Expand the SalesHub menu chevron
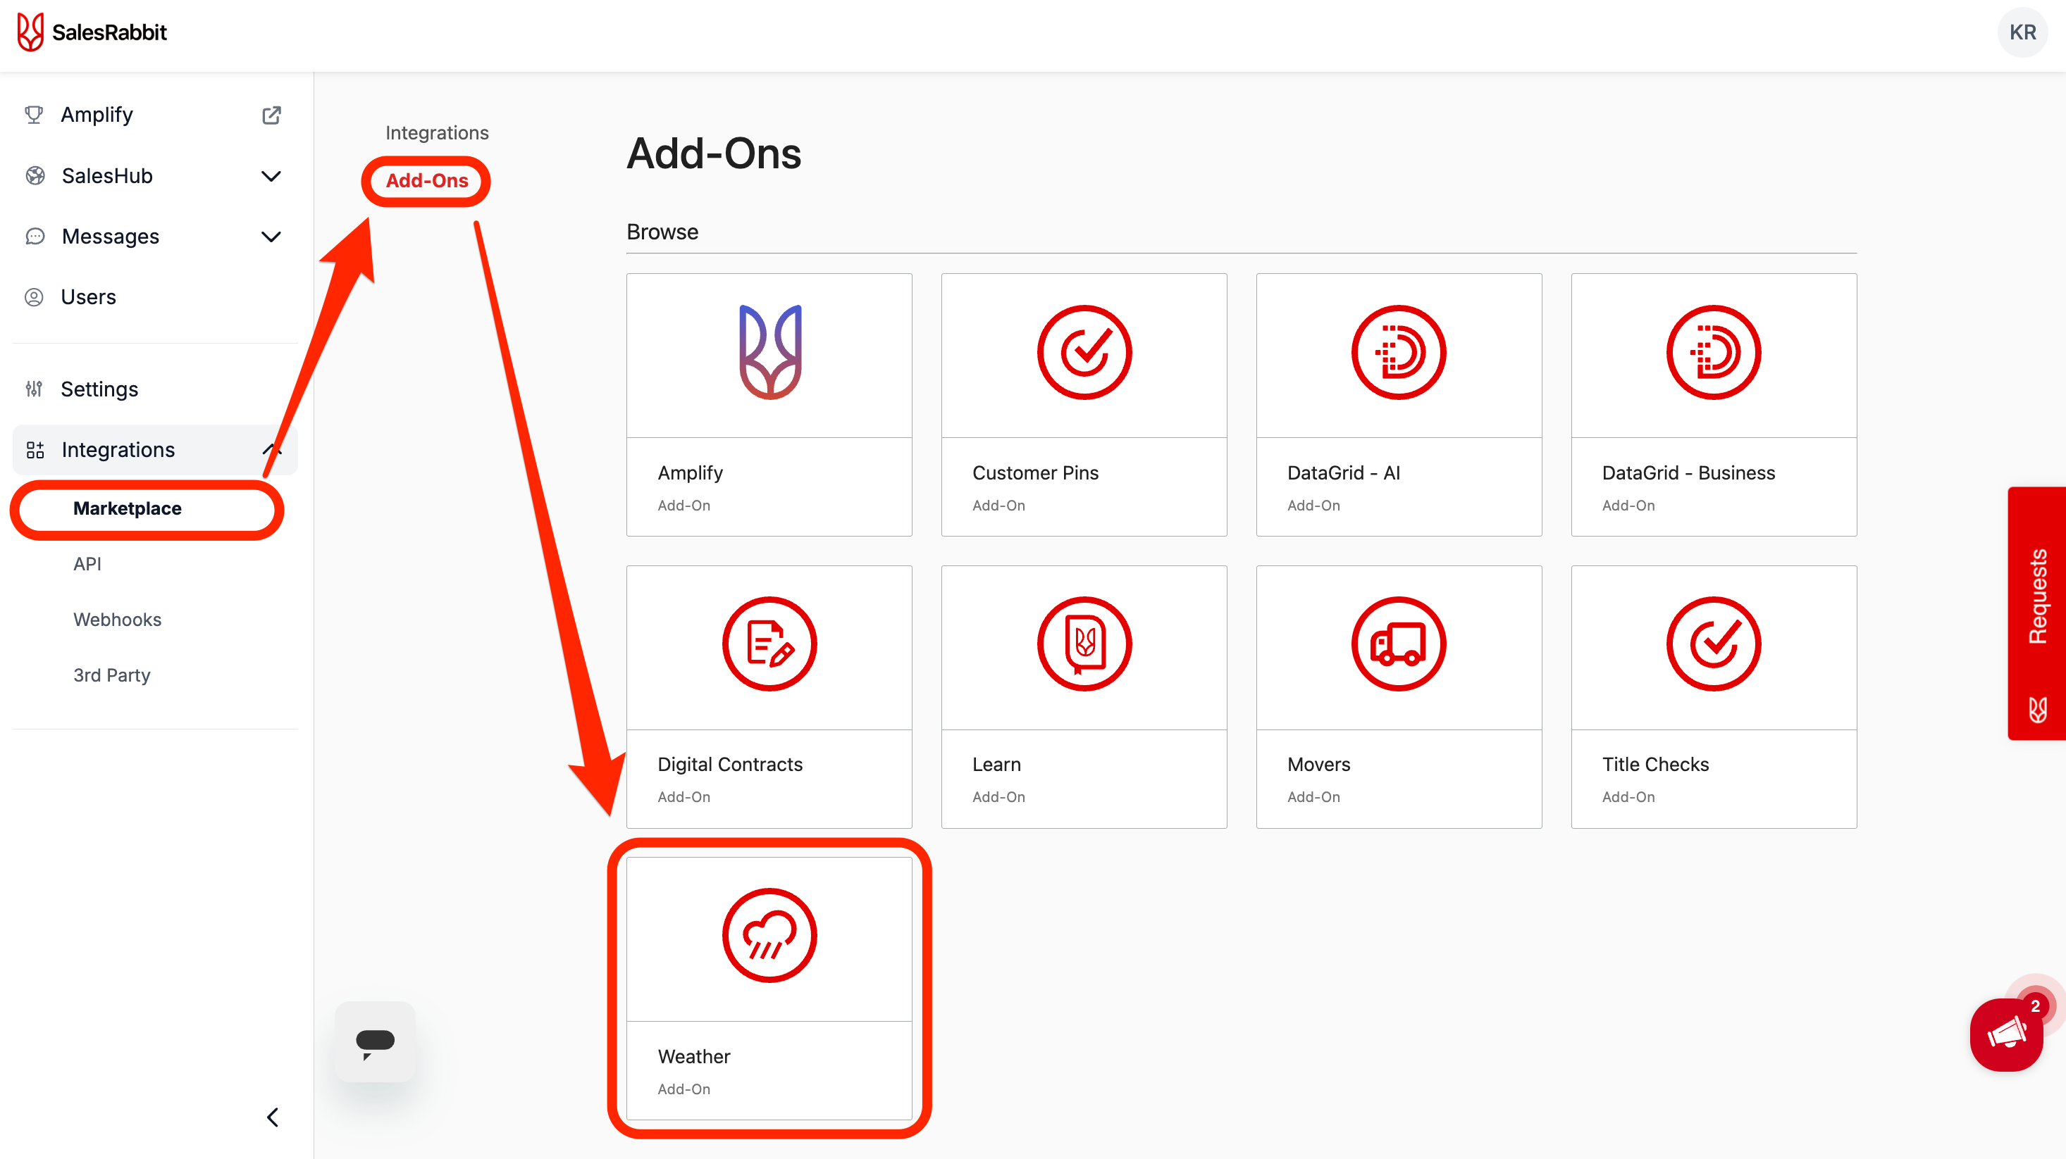Image resolution: width=2066 pixels, height=1159 pixels. point(271,175)
